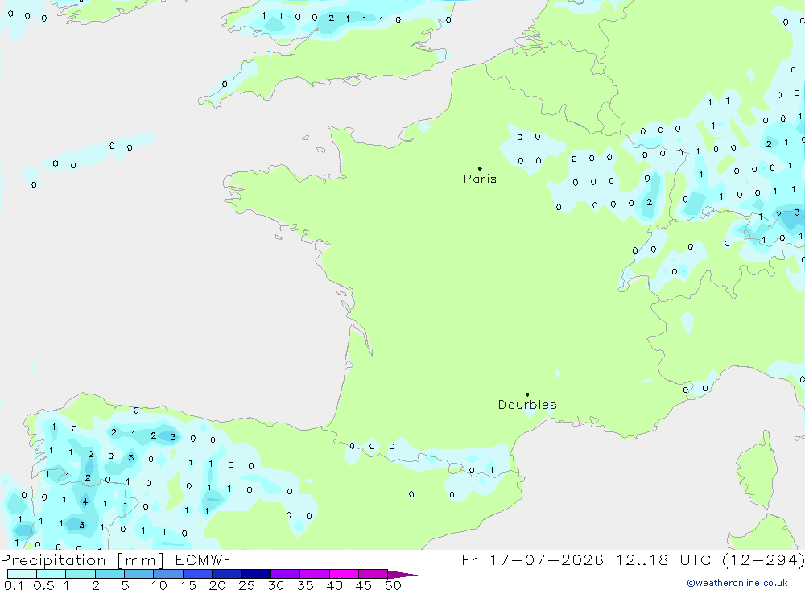The height and width of the screenshot is (590, 805).
Task: Click the Dourbies city label
Action: pyautogui.click(x=527, y=405)
